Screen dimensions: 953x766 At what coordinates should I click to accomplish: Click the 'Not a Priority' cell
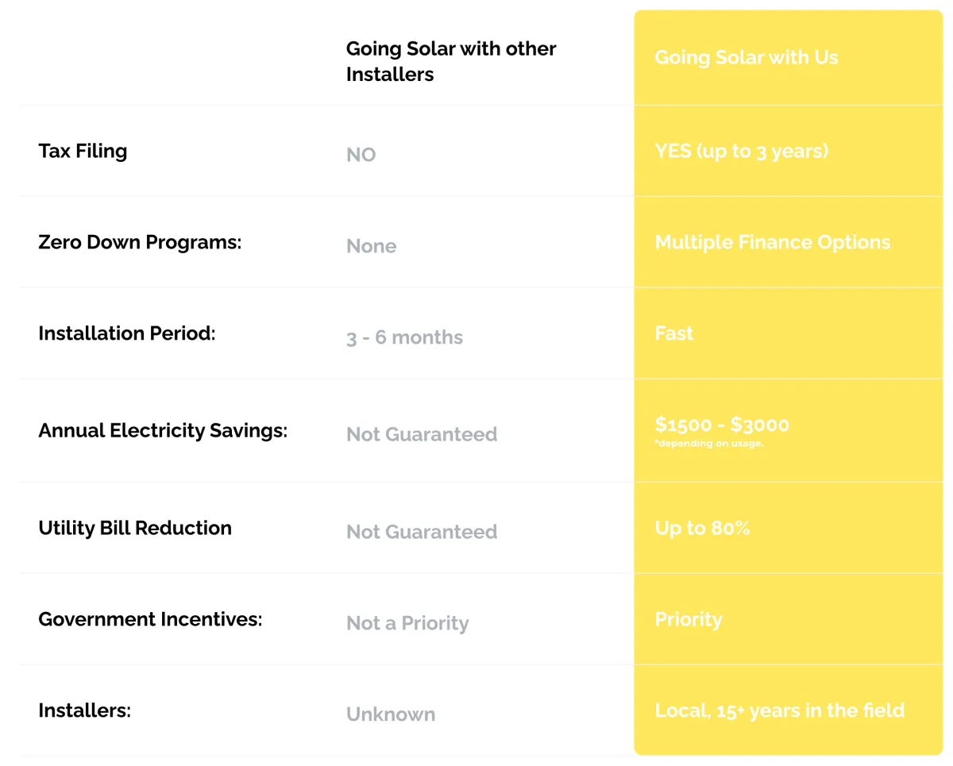point(407,623)
